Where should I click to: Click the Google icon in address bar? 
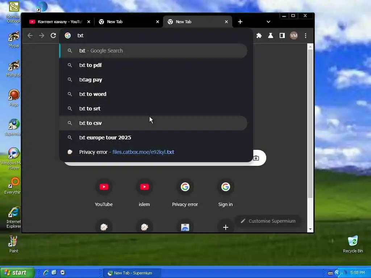point(68,35)
